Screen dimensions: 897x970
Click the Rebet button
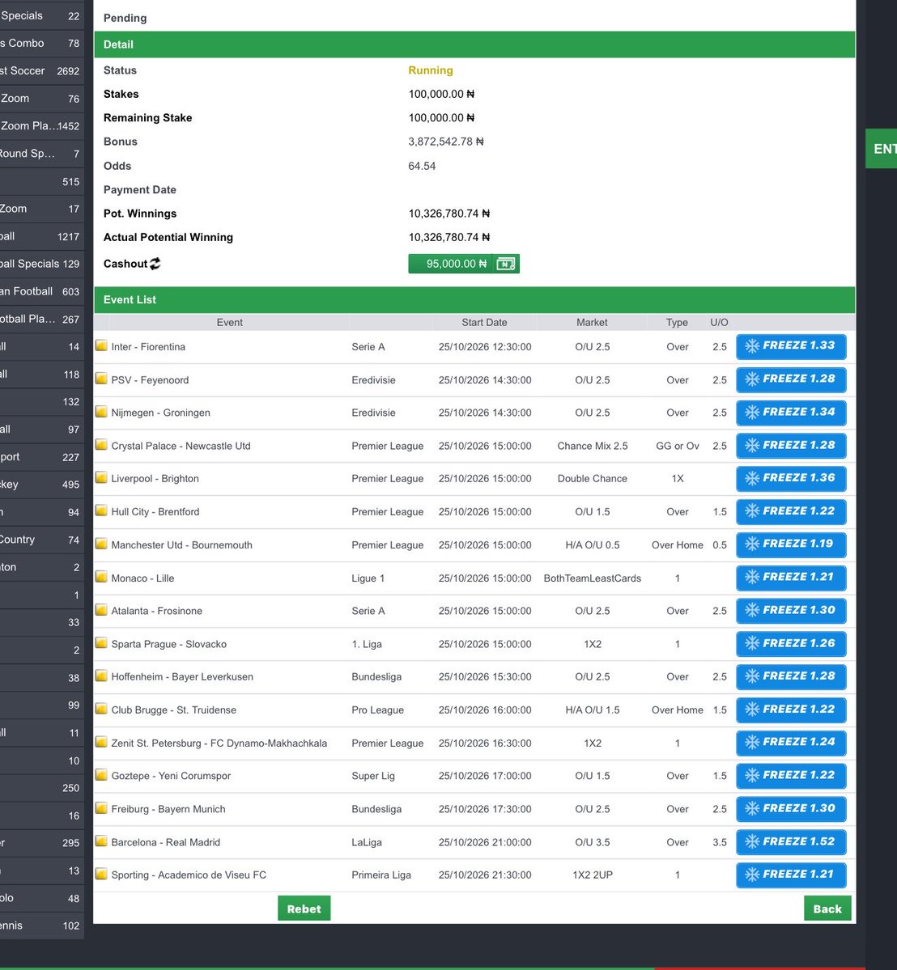(x=304, y=909)
